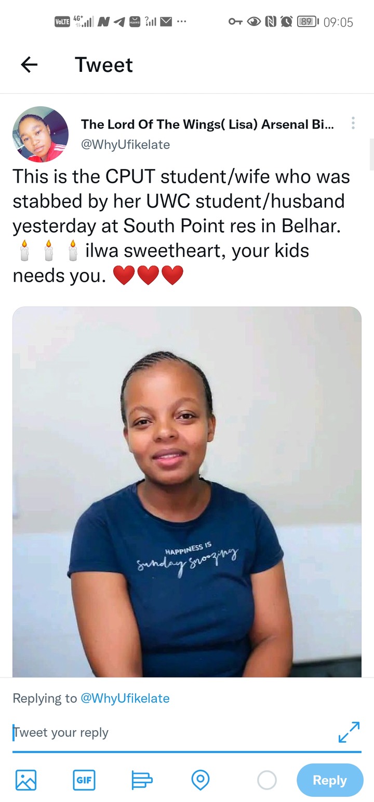Tap the Tweet header title
This screenshot has height=802, width=374.
coord(104,65)
